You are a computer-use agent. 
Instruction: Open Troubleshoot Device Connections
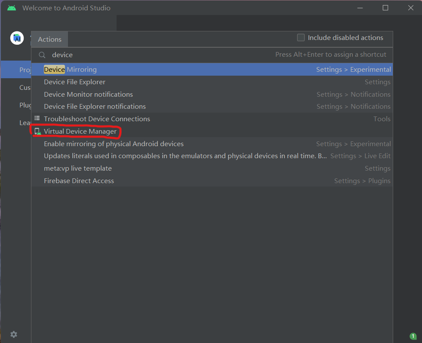(x=212, y=119)
